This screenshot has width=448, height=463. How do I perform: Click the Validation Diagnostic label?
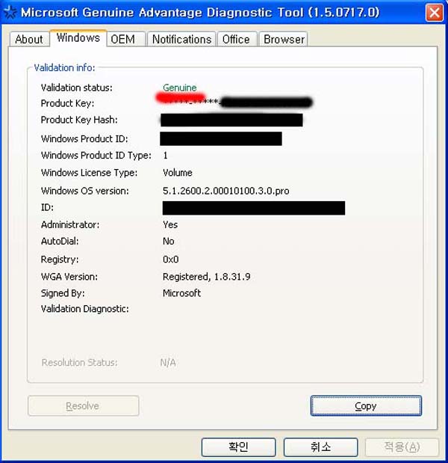pyautogui.click(x=85, y=309)
